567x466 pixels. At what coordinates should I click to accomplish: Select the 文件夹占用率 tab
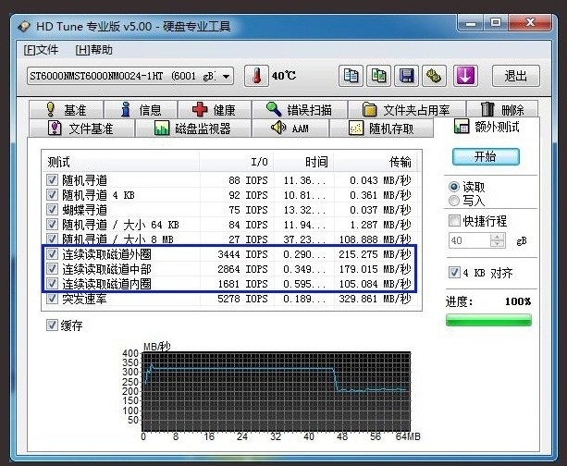[x=406, y=109]
